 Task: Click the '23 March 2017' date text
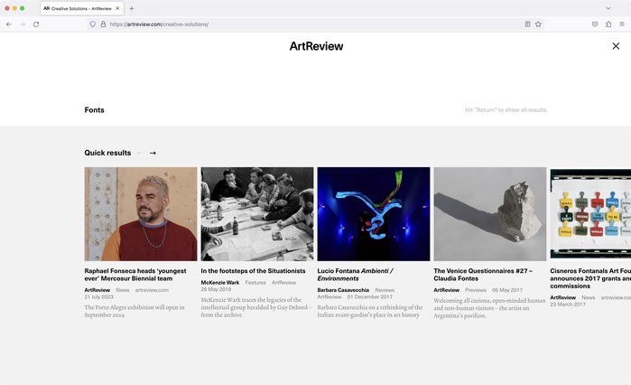[568, 305]
